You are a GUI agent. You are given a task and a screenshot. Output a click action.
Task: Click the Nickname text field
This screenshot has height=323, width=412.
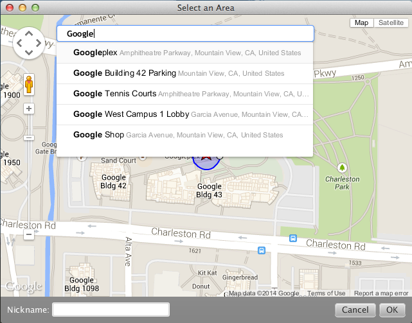(x=111, y=310)
